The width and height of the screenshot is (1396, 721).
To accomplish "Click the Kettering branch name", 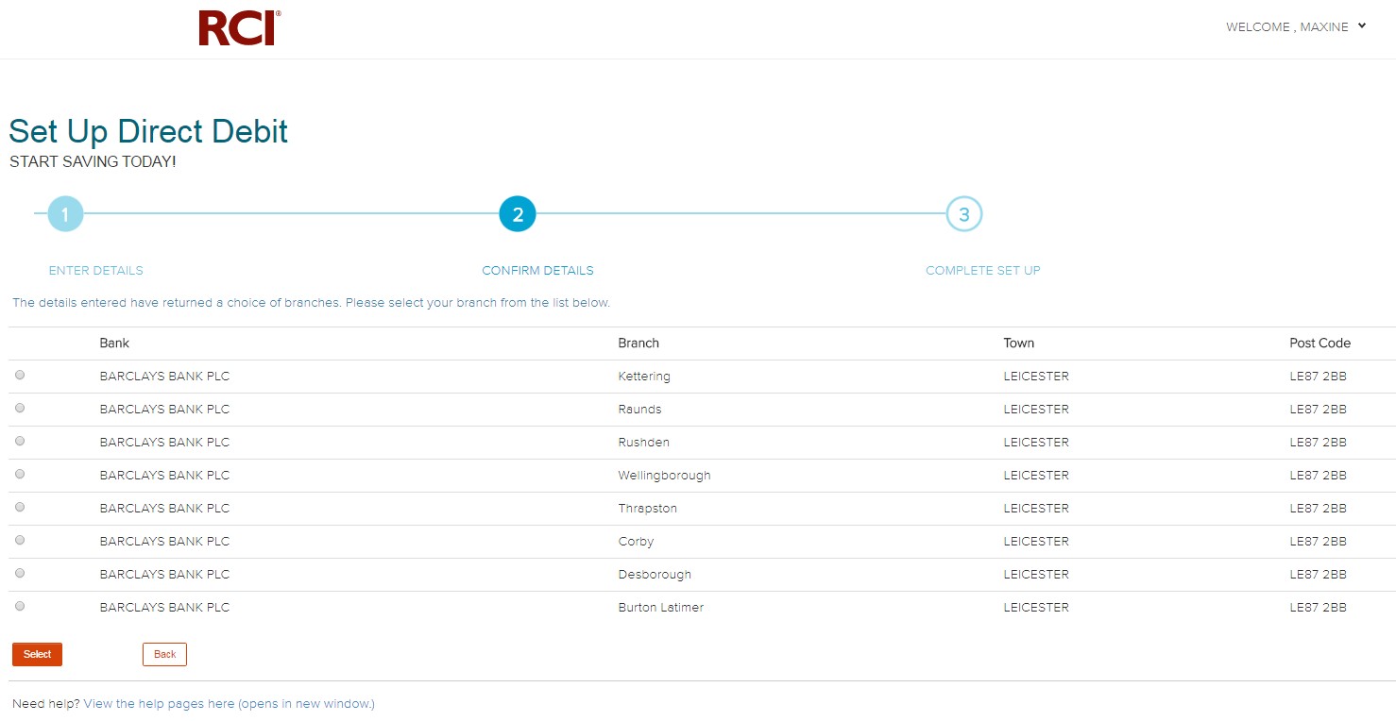I will (644, 377).
